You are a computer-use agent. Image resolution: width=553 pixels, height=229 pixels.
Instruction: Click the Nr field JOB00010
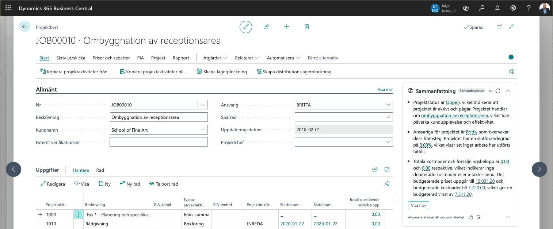(x=153, y=105)
